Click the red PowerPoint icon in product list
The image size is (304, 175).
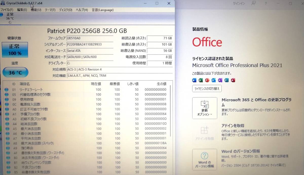(207, 80)
